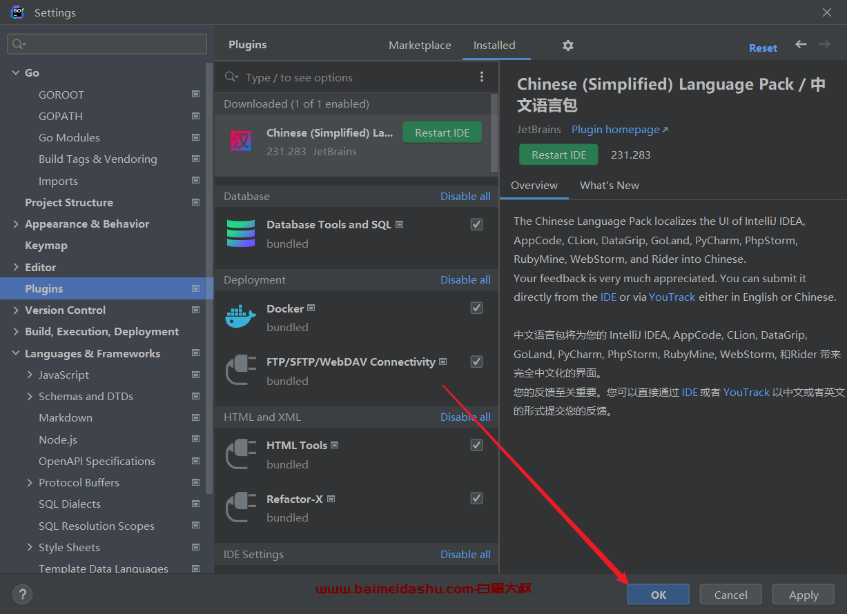This screenshot has width=847, height=614.
Task: Uncheck the HTML Tools plugin
Action: click(x=476, y=445)
